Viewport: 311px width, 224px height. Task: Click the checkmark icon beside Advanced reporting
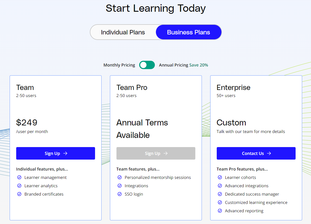[220, 211]
